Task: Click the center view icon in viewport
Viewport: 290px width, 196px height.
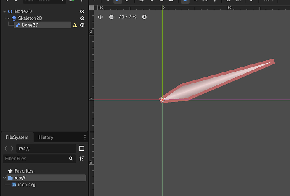Action: pos(100,17)
